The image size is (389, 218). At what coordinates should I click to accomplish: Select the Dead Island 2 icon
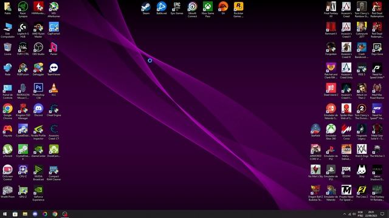point(331,90)
